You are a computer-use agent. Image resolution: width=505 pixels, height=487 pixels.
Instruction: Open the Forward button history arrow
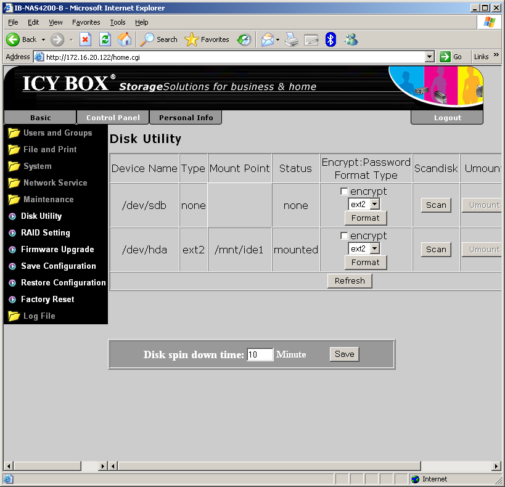72,40
